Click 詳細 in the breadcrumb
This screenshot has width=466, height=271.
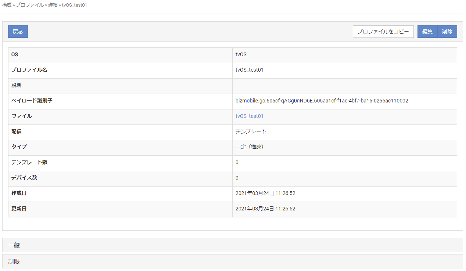click(x=53, y=5)
